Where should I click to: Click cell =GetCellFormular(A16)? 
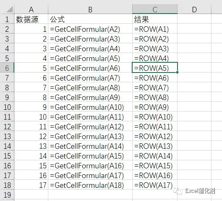pos(90,165)
